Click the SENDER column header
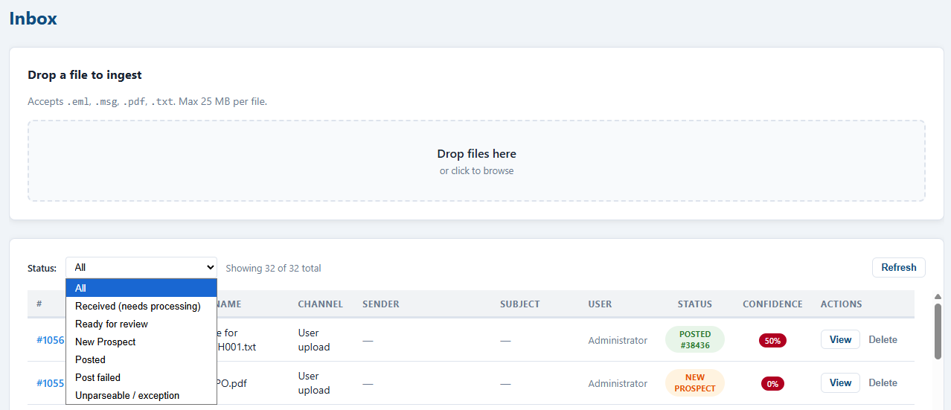Viewport: 951px width, 410px height. (381, 304)
